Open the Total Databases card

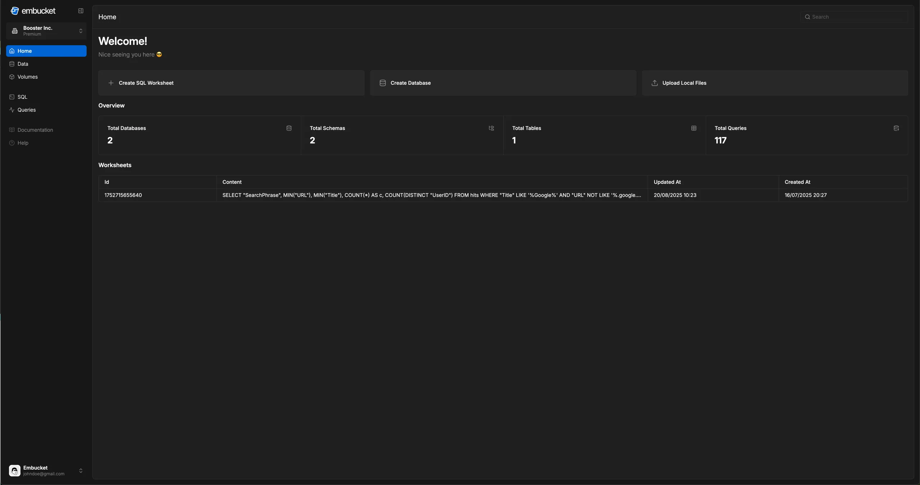tap(200, 135)
